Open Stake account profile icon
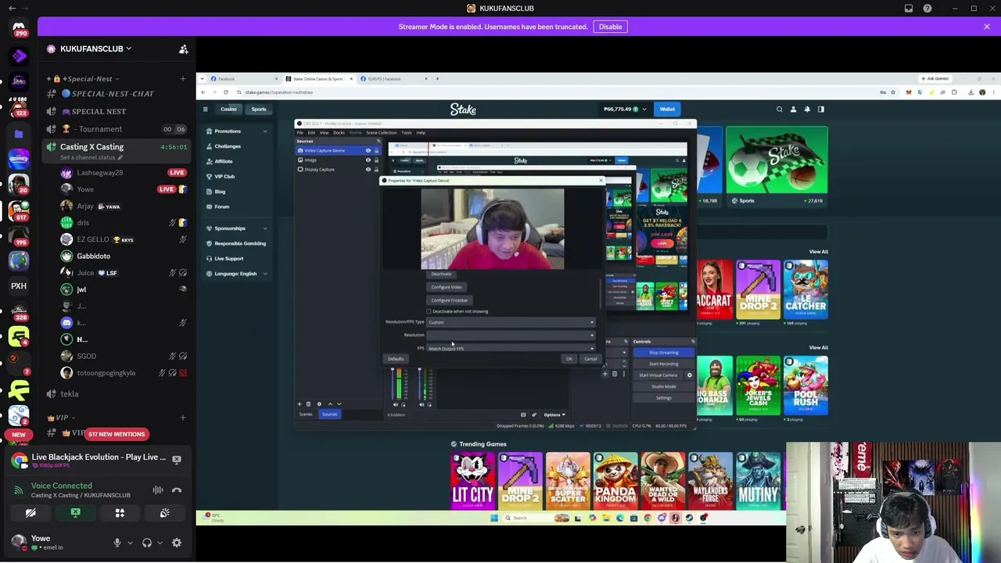Image resolution: width=1001 pixels, height=563 pixels. tap(793, 109)
